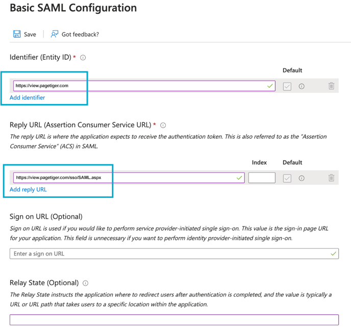The image size is (351, 330).
Task: Click the Identifier field with view.pagetiger.com
Action: (x=138, y=86)
